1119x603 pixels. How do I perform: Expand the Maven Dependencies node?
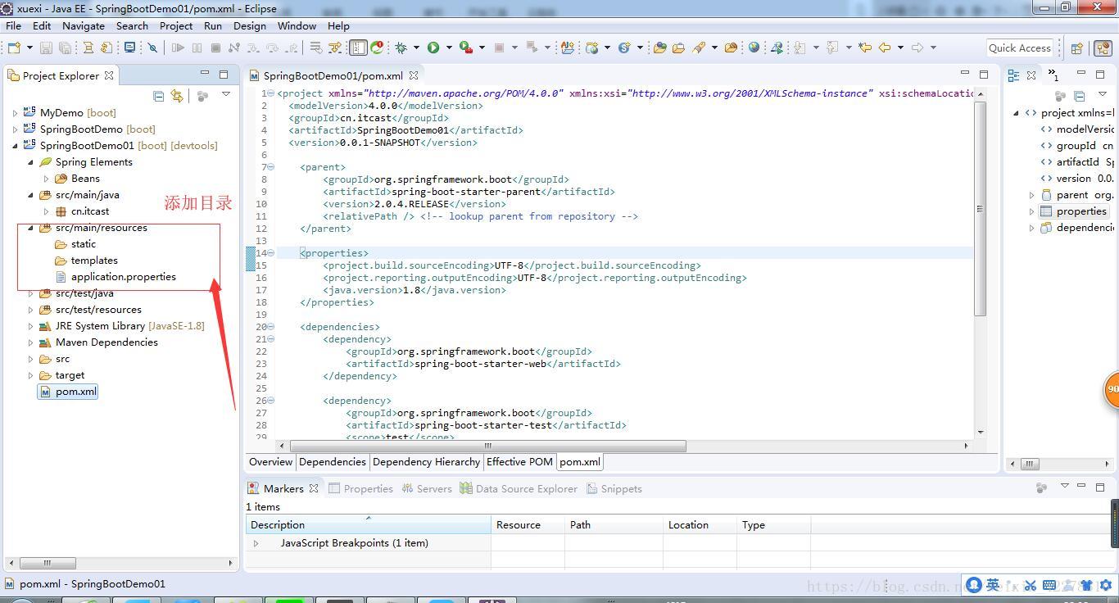click(x=30, y=342)
